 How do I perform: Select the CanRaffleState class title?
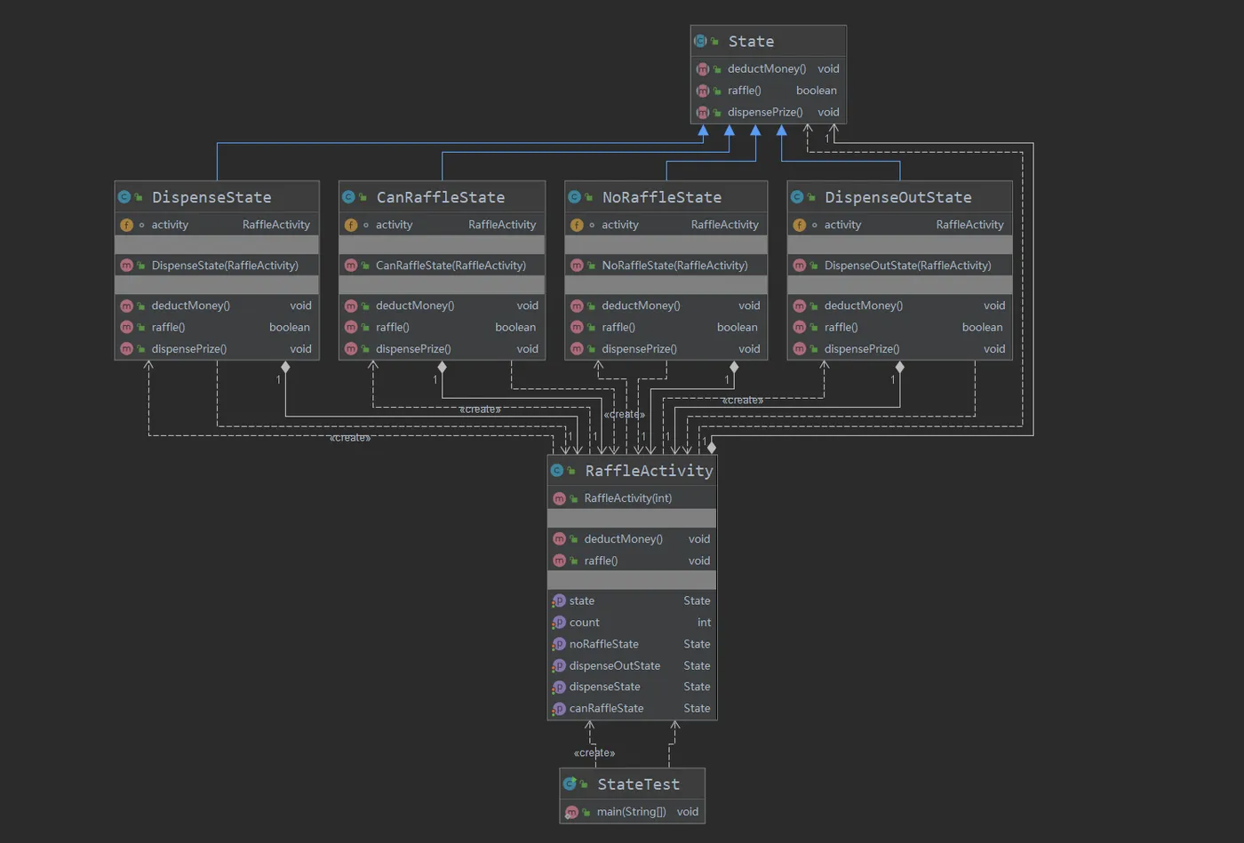coord(440,197)
